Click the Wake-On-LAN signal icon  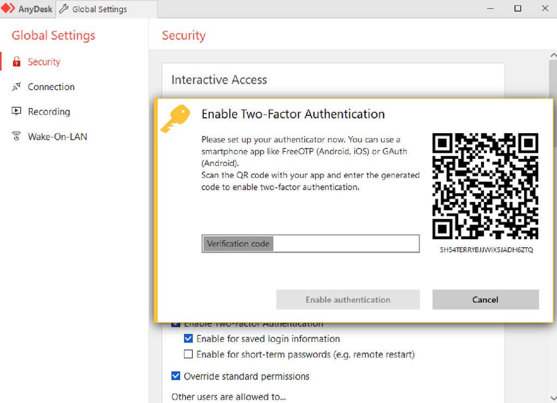pos(16,137)
